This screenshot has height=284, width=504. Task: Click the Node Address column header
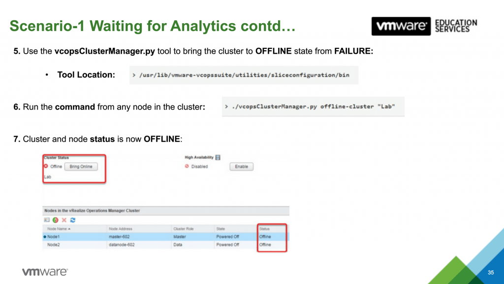[121, 229]
